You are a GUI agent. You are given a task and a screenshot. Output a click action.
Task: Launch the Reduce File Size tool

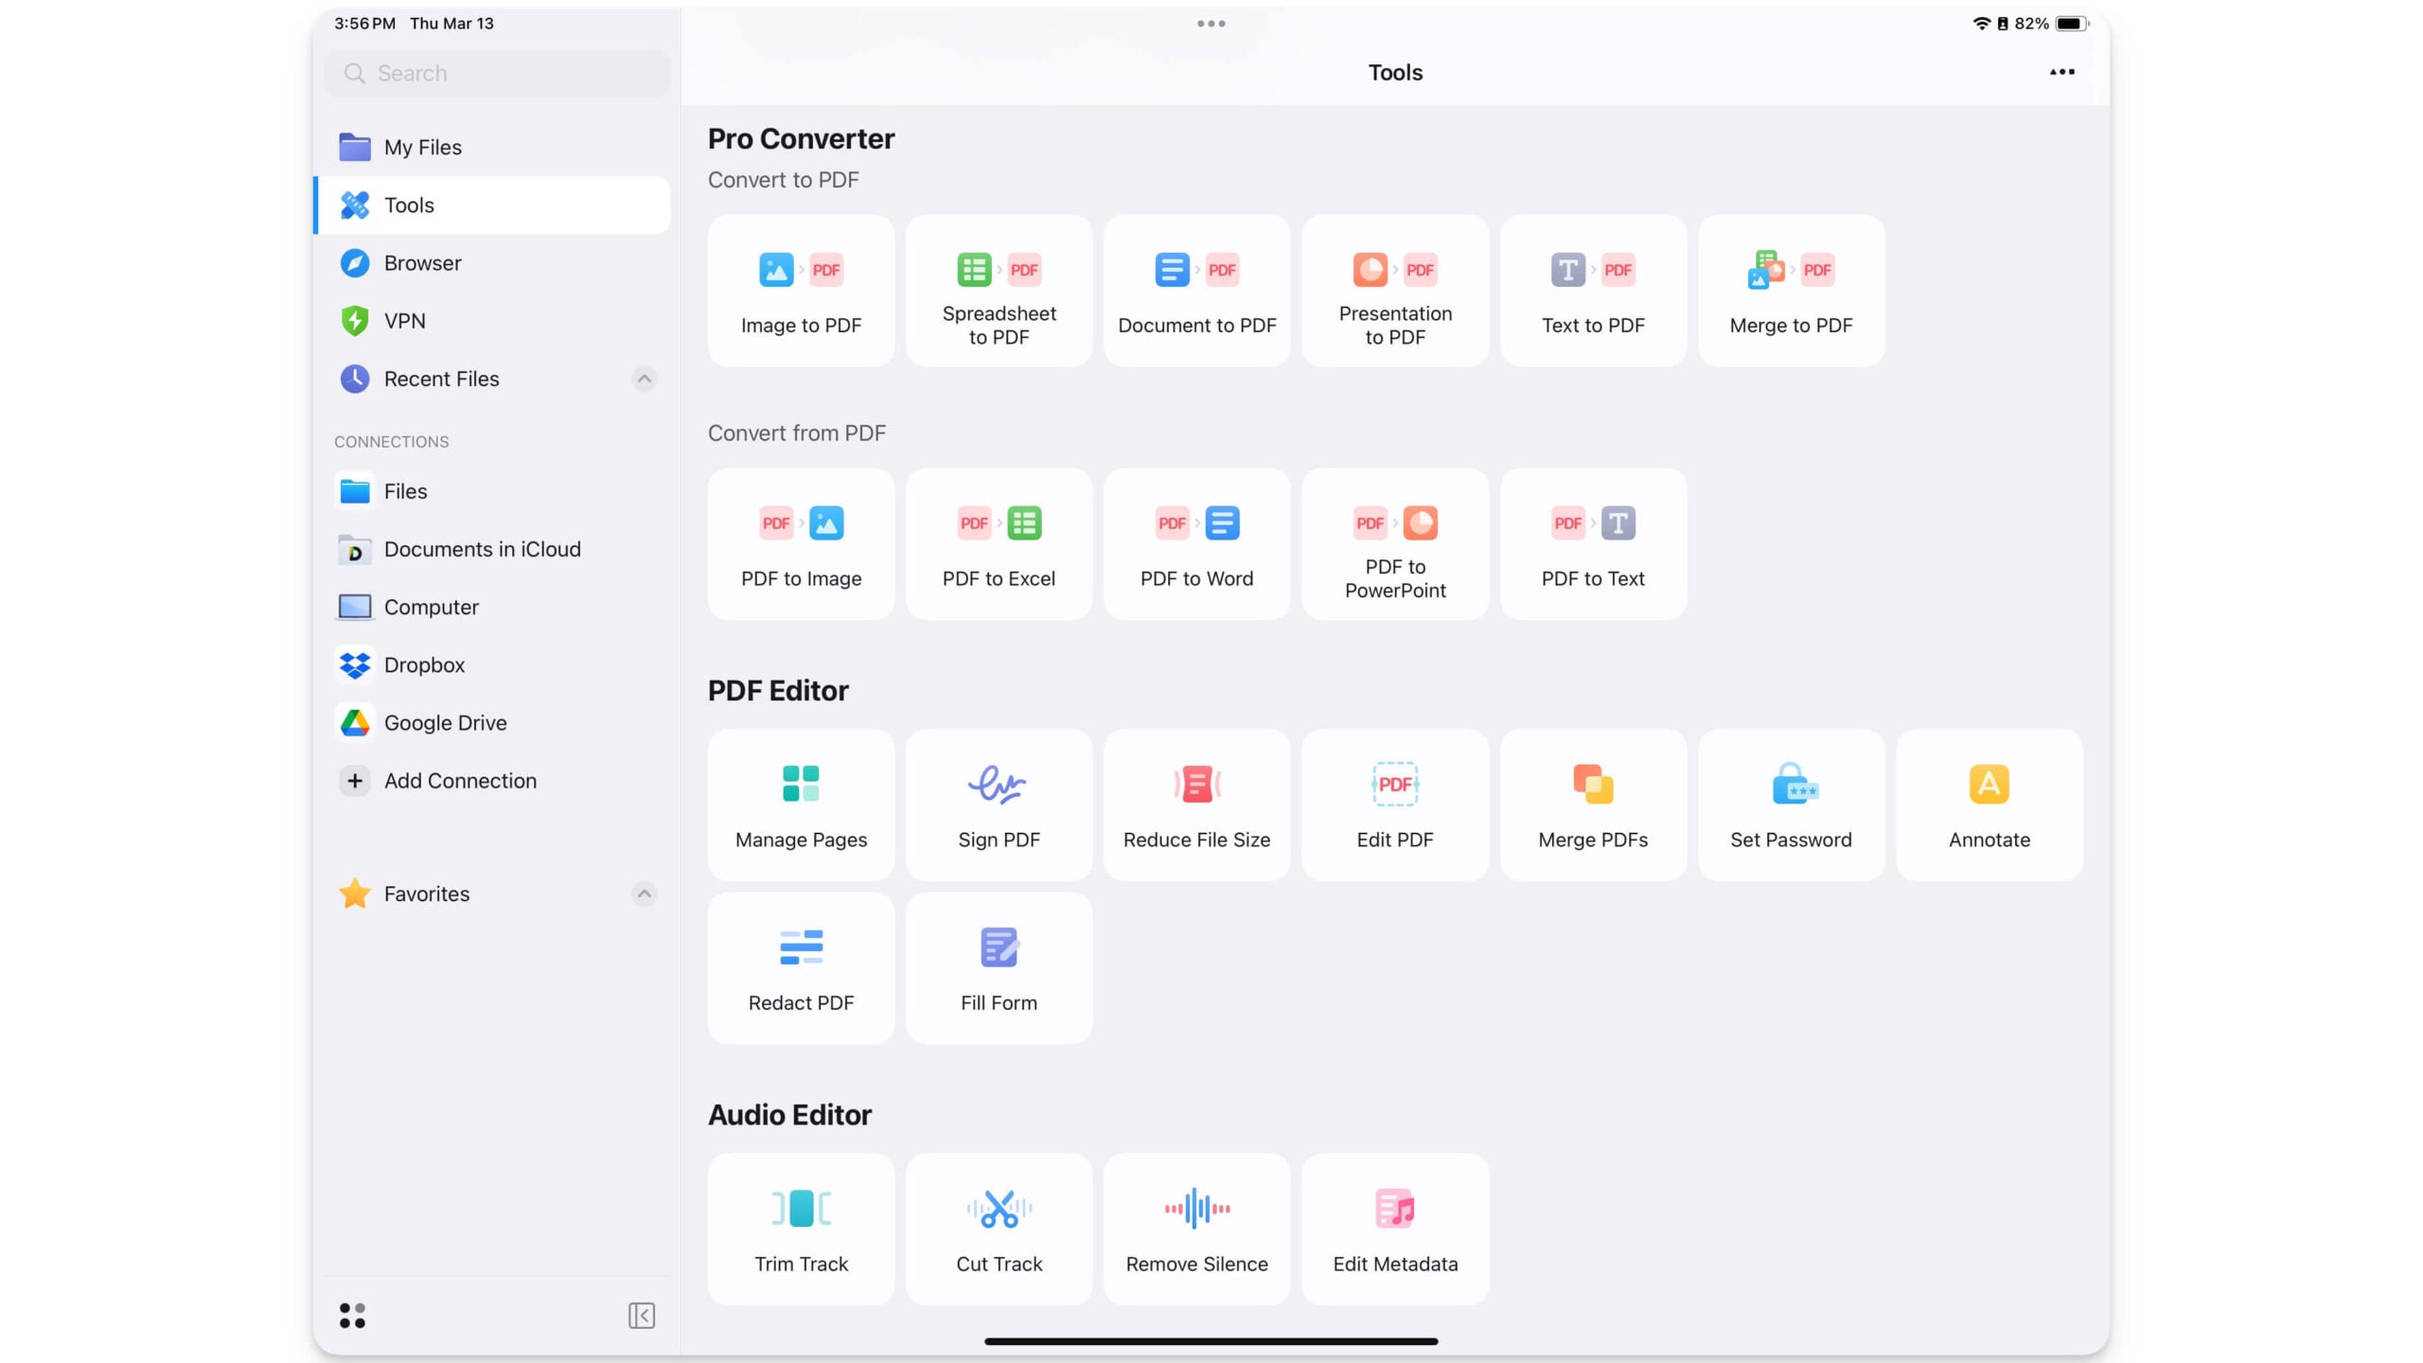click(x=1195, y=804)
